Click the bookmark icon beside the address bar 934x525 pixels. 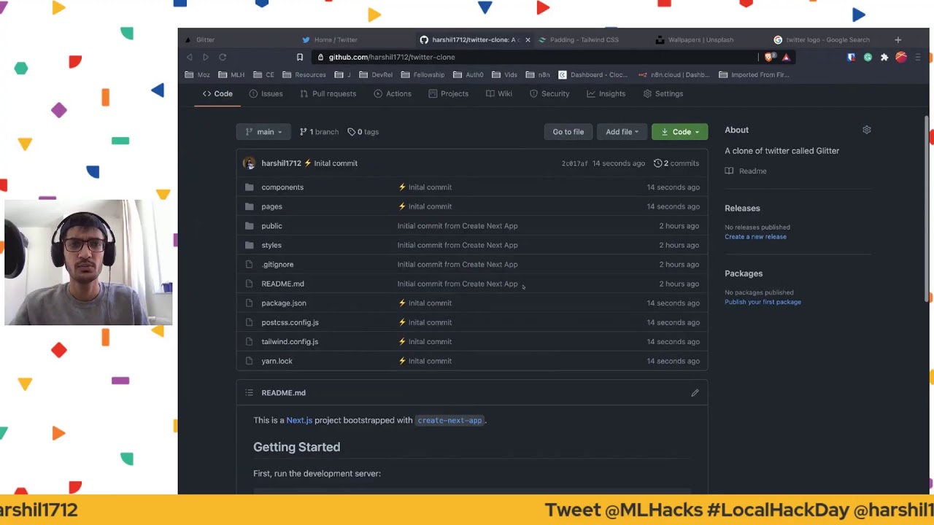coord(299,57)
